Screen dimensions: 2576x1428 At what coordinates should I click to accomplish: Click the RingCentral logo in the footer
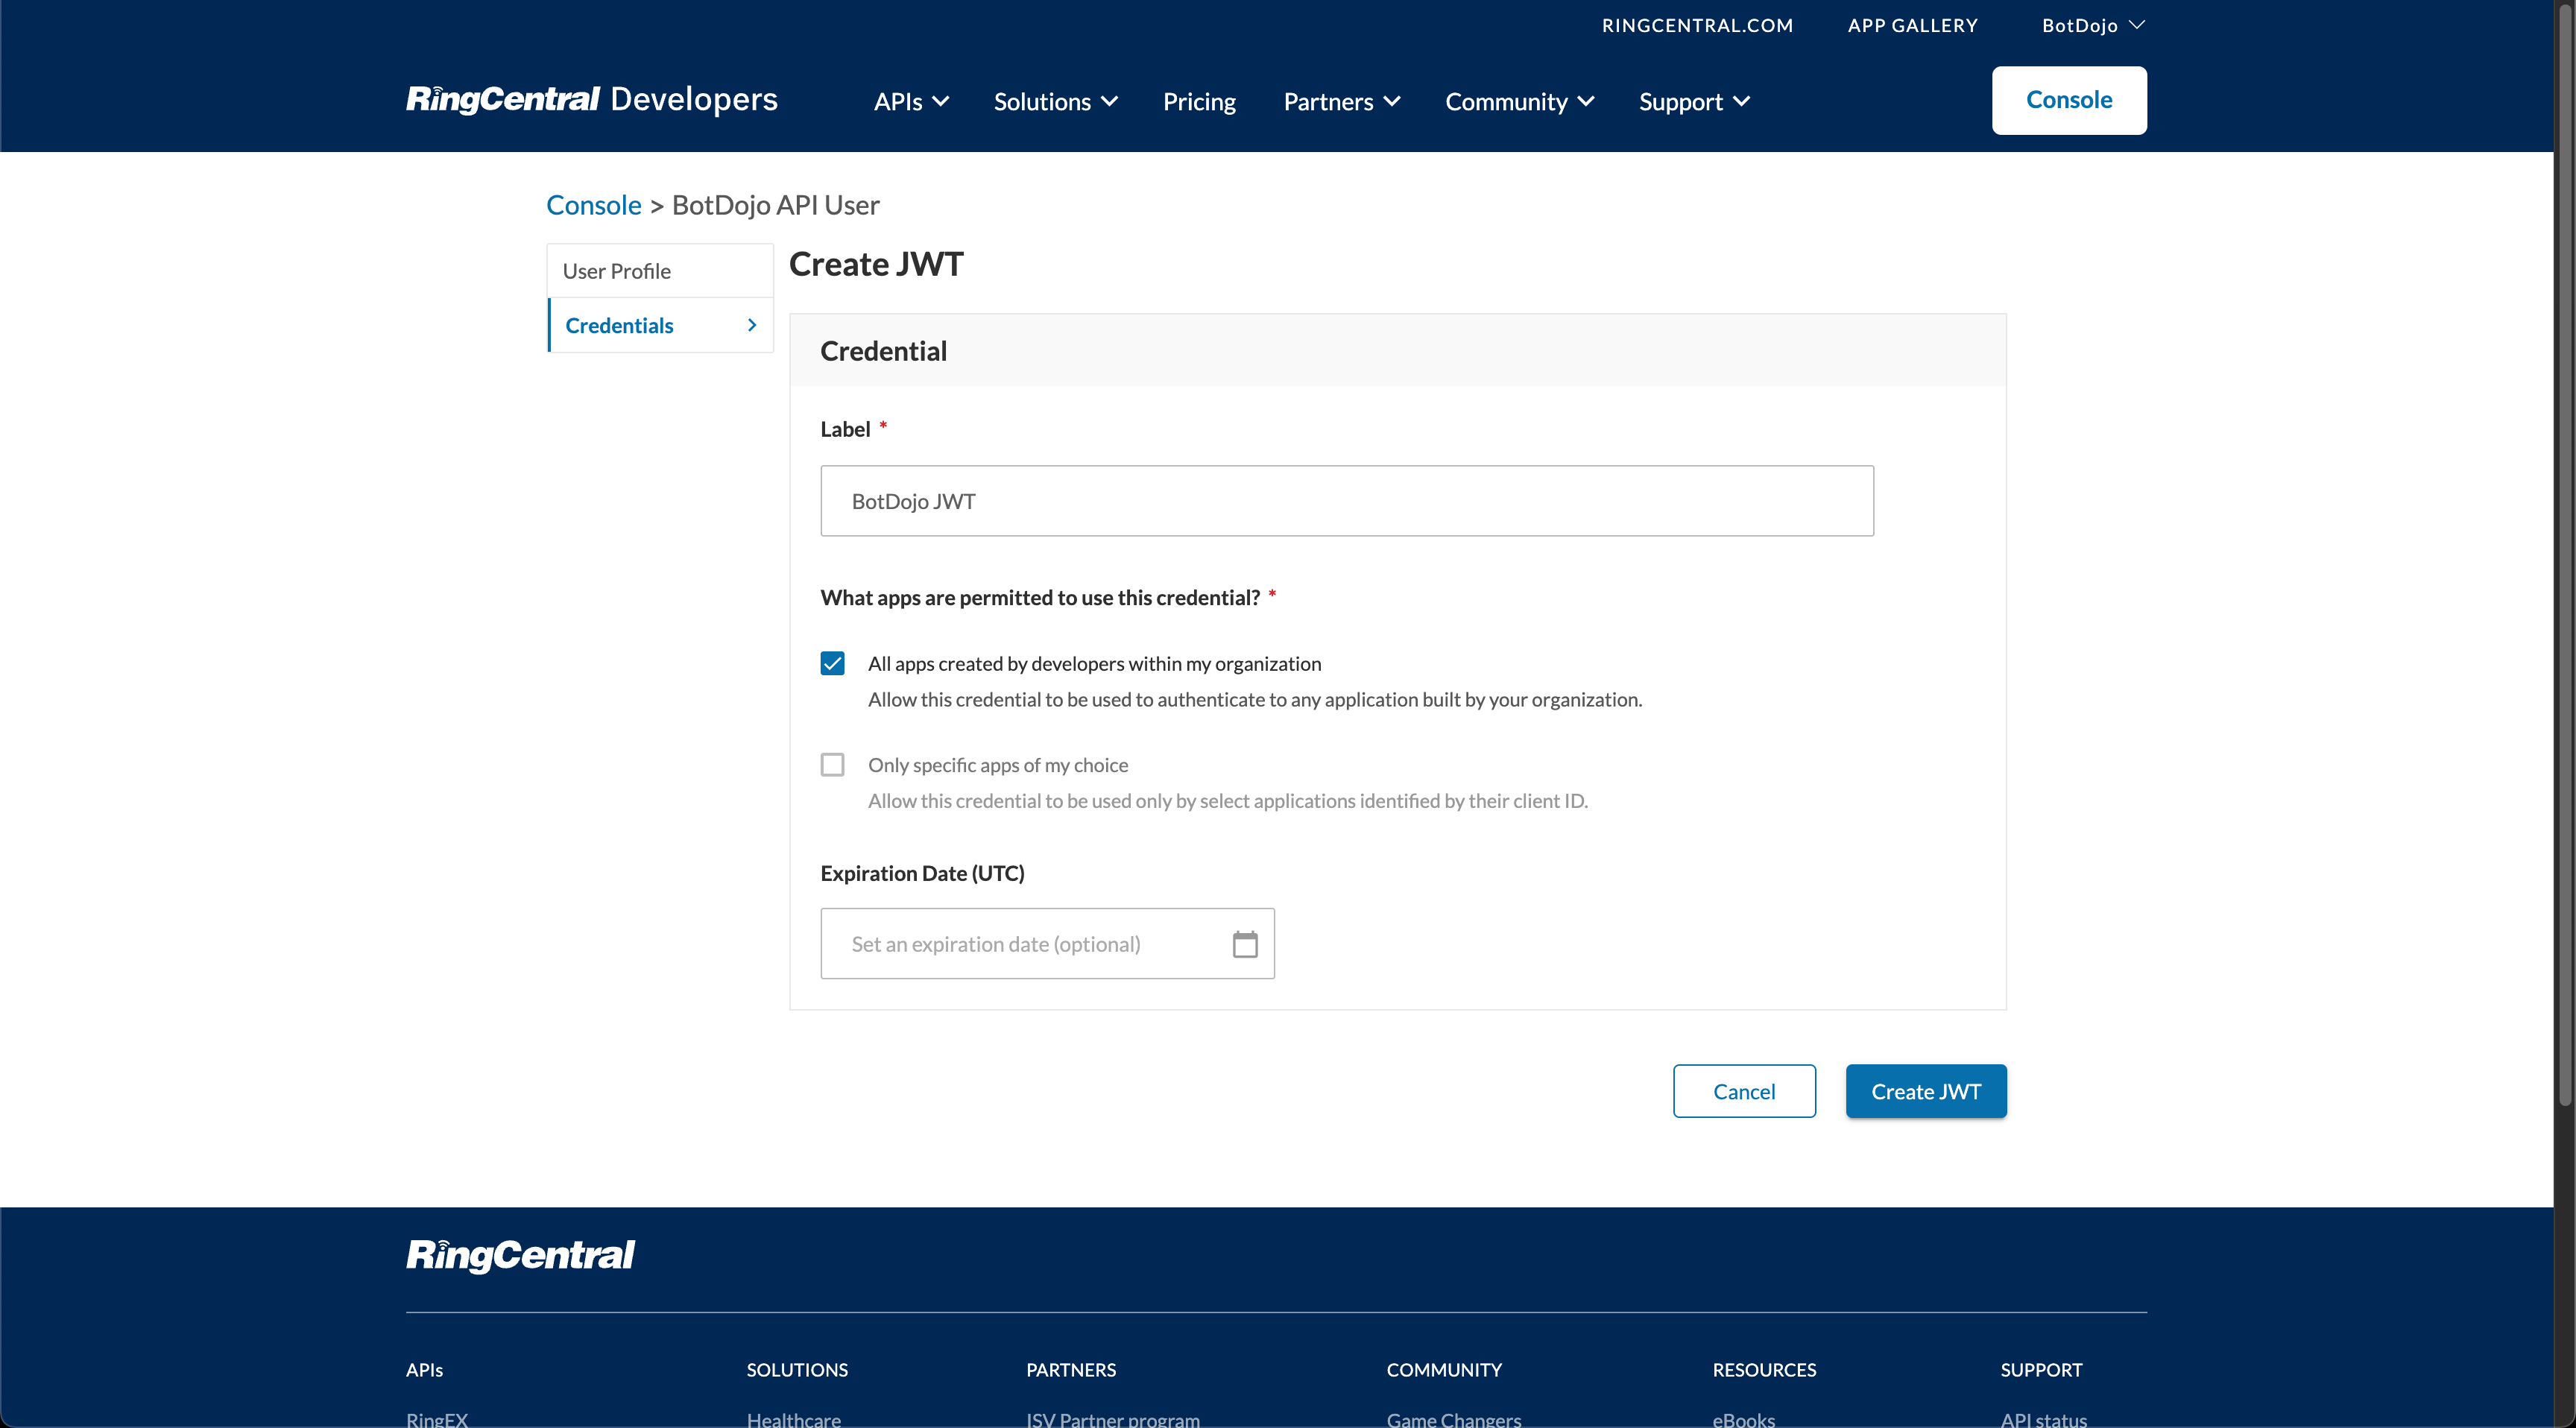coord(520,1255)
